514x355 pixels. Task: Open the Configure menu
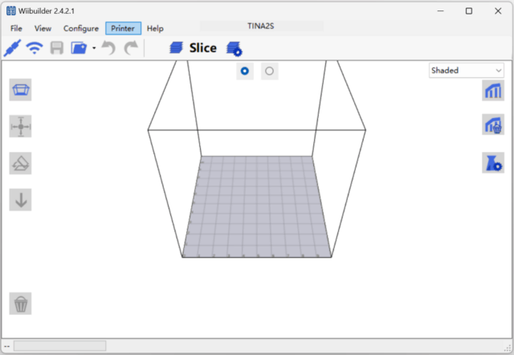pyautogui.click(x=81, y=29)
